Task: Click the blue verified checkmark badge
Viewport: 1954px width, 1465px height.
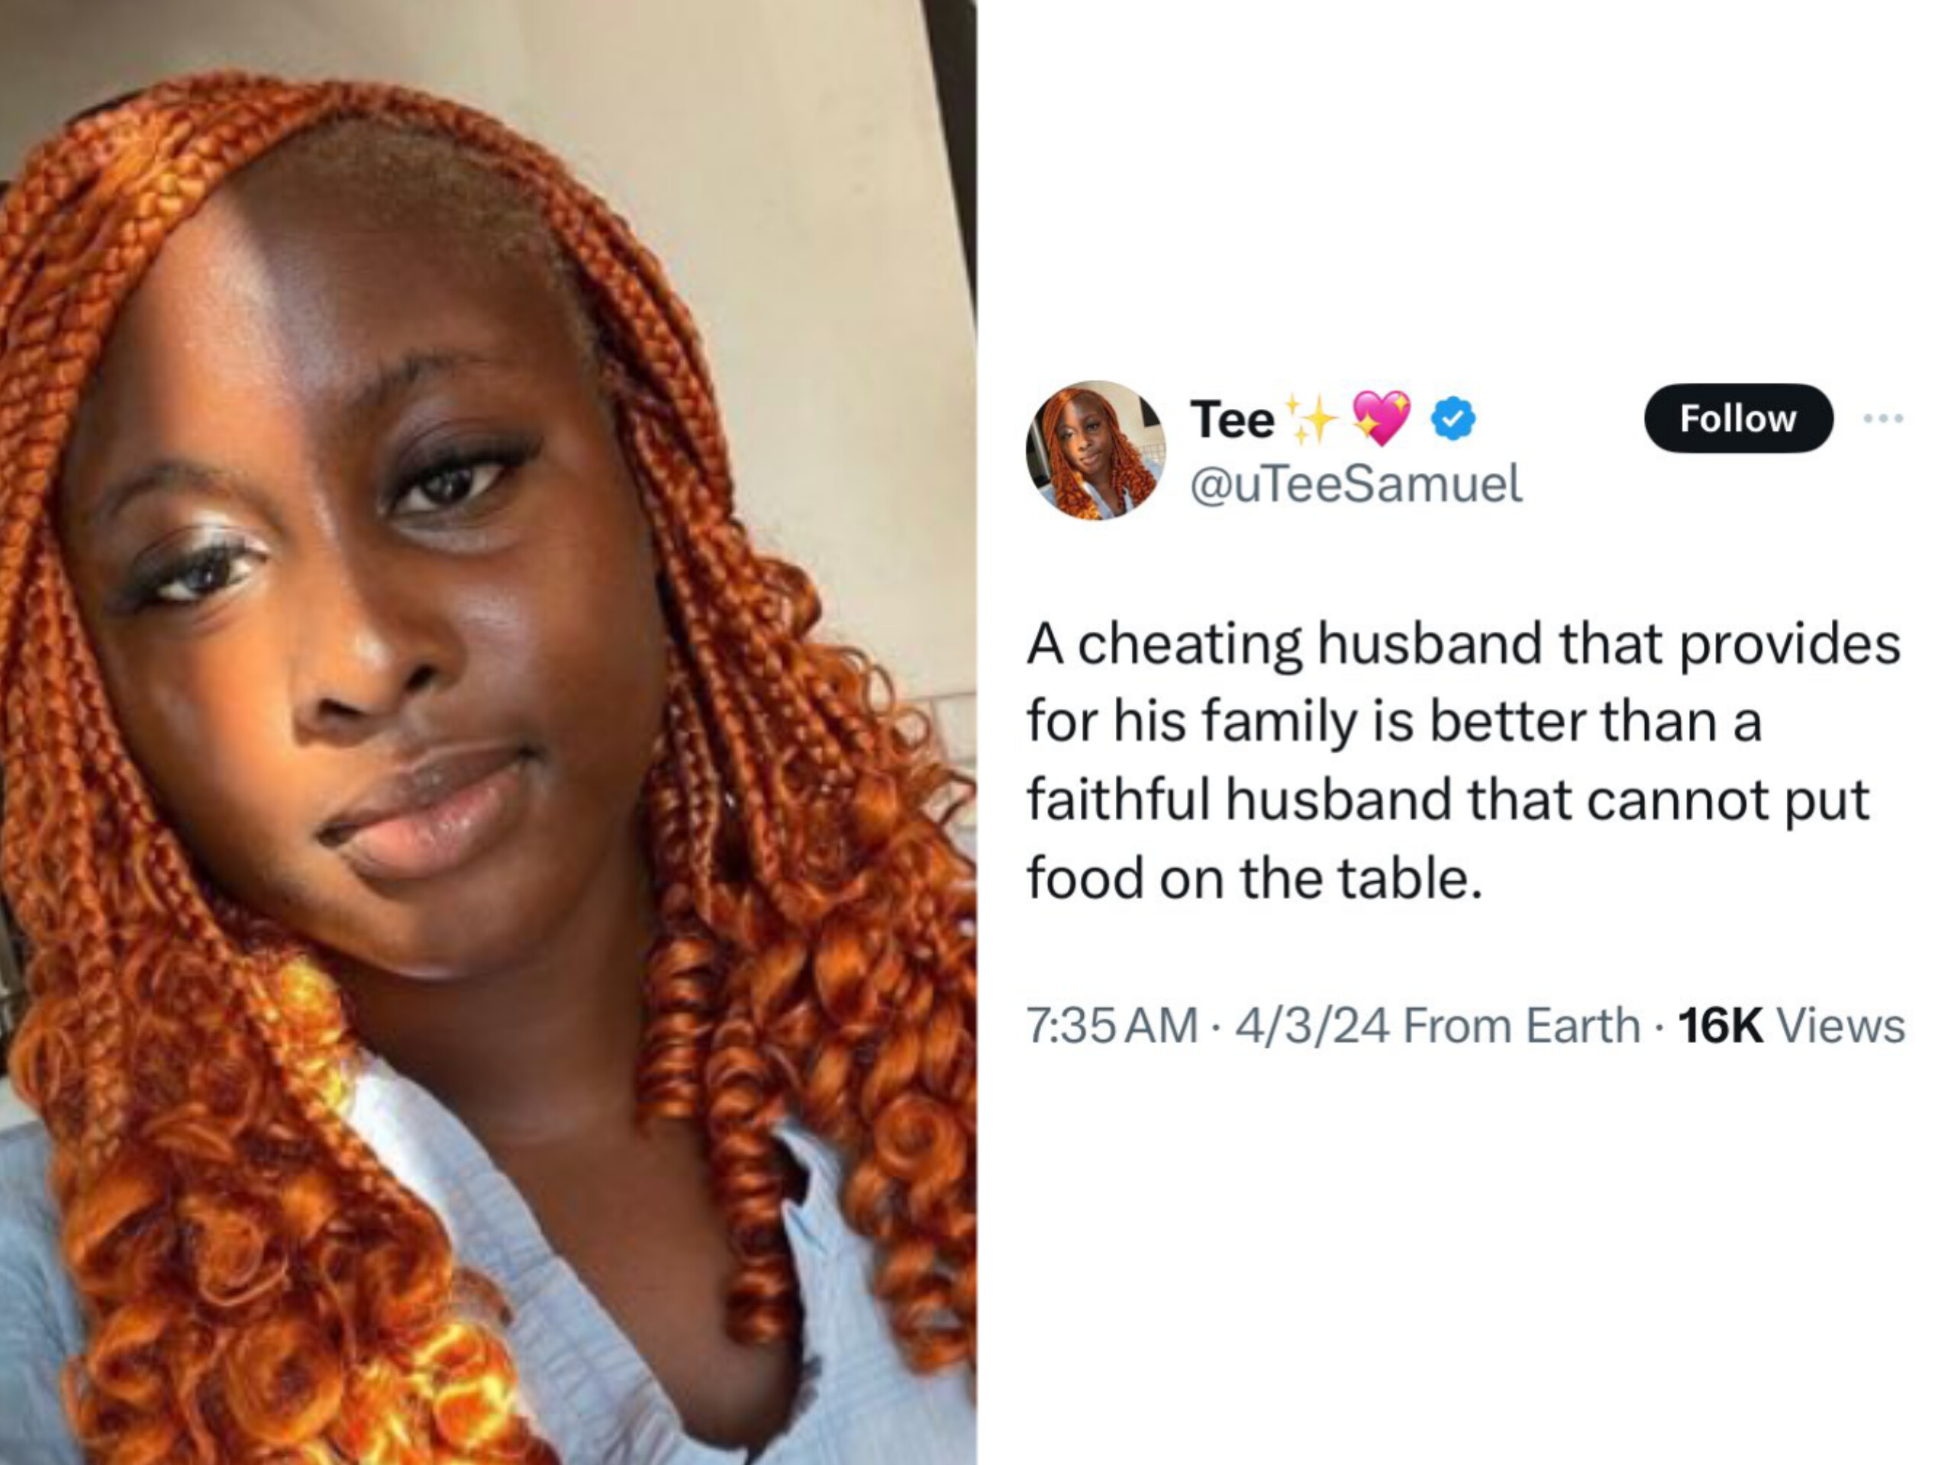Action: coord(1453,419)
